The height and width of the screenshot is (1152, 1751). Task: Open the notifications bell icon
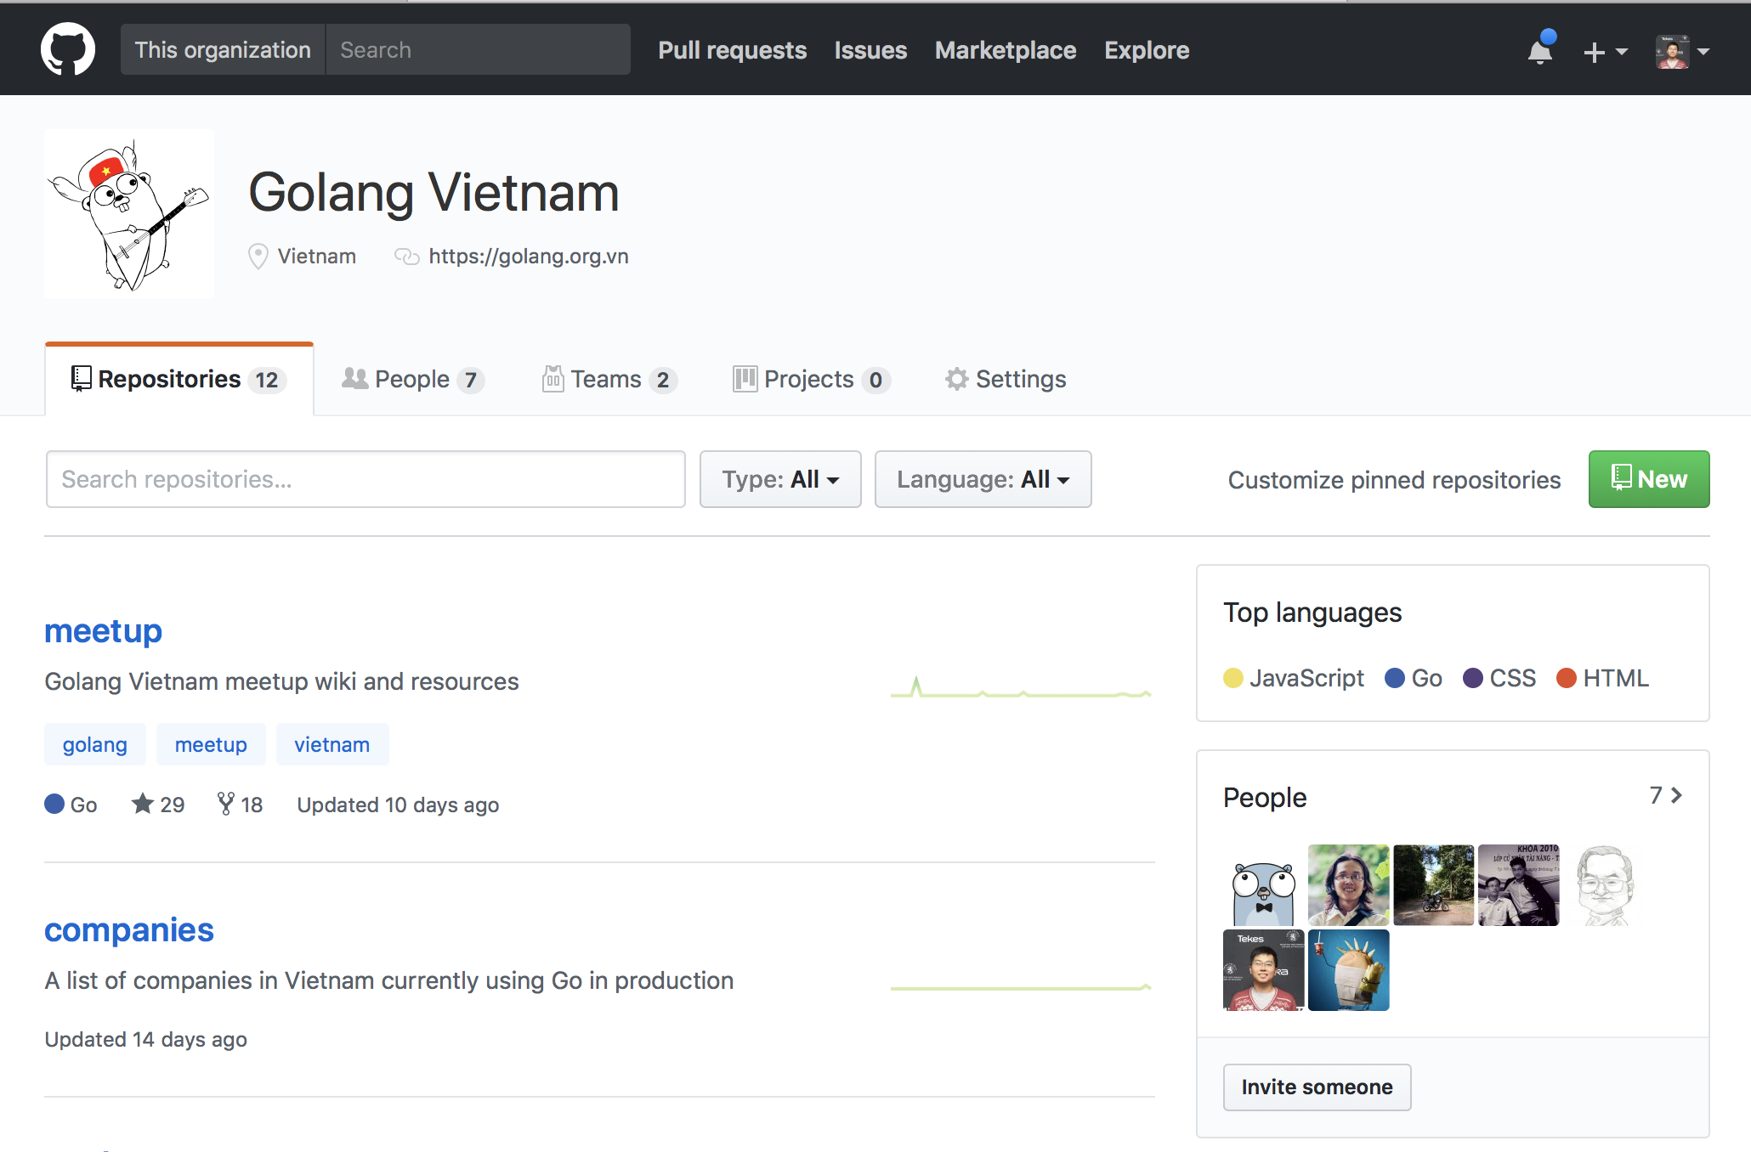(1540, 50)
